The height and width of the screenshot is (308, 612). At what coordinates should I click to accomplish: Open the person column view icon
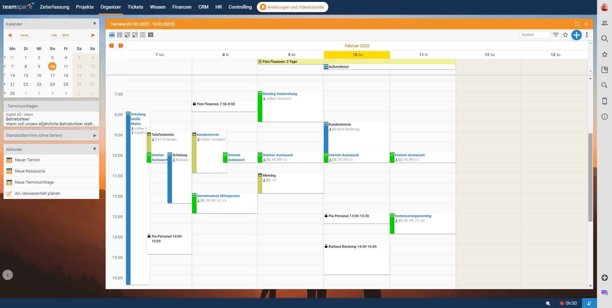[x=135, y=35]
